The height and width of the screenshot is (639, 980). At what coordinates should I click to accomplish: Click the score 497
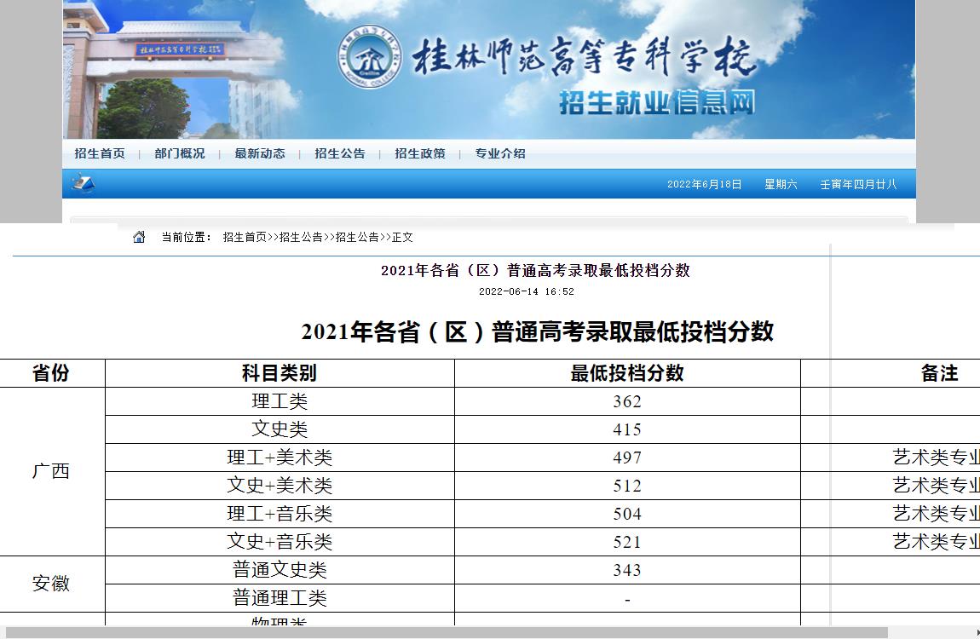coord(627,458)
